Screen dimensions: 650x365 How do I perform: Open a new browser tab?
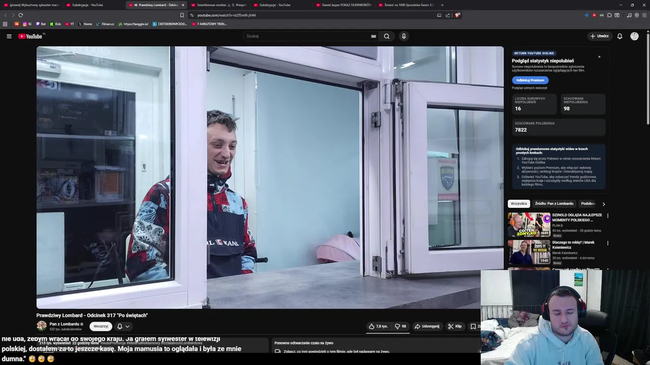click(442, 5)
